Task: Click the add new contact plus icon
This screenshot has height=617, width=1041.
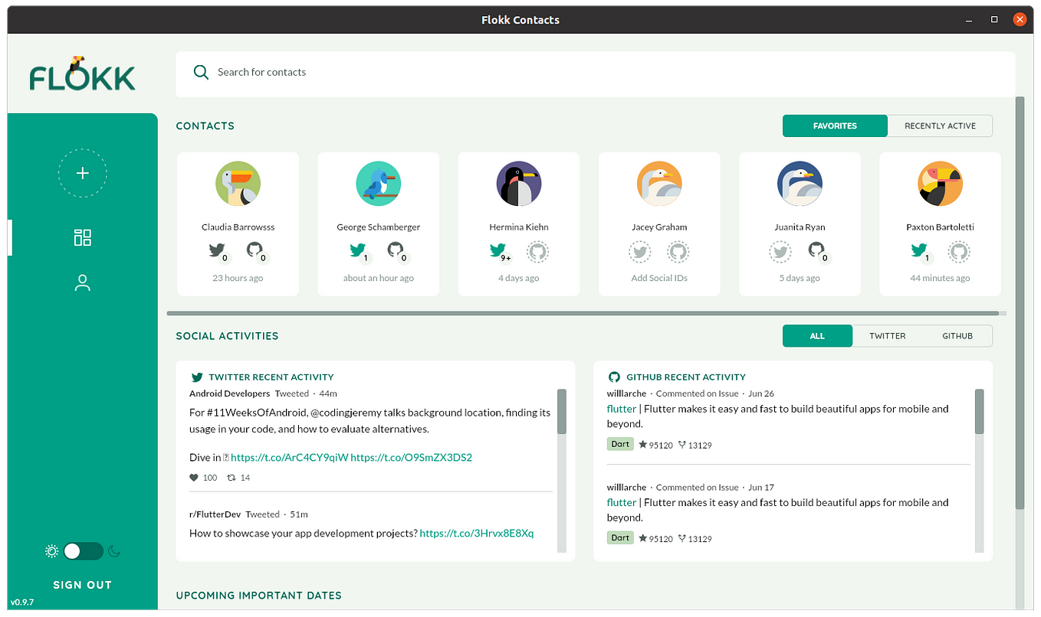Action: [82, 173]
